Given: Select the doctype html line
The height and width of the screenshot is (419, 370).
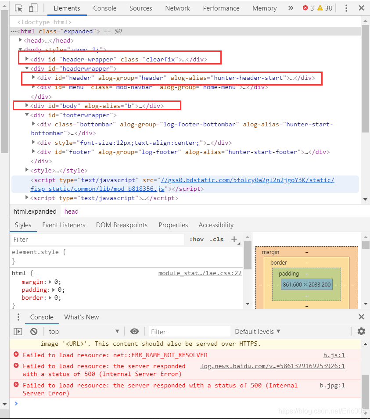Looking at the screenshot, I should pyautogui.click(x=44, y=22).
